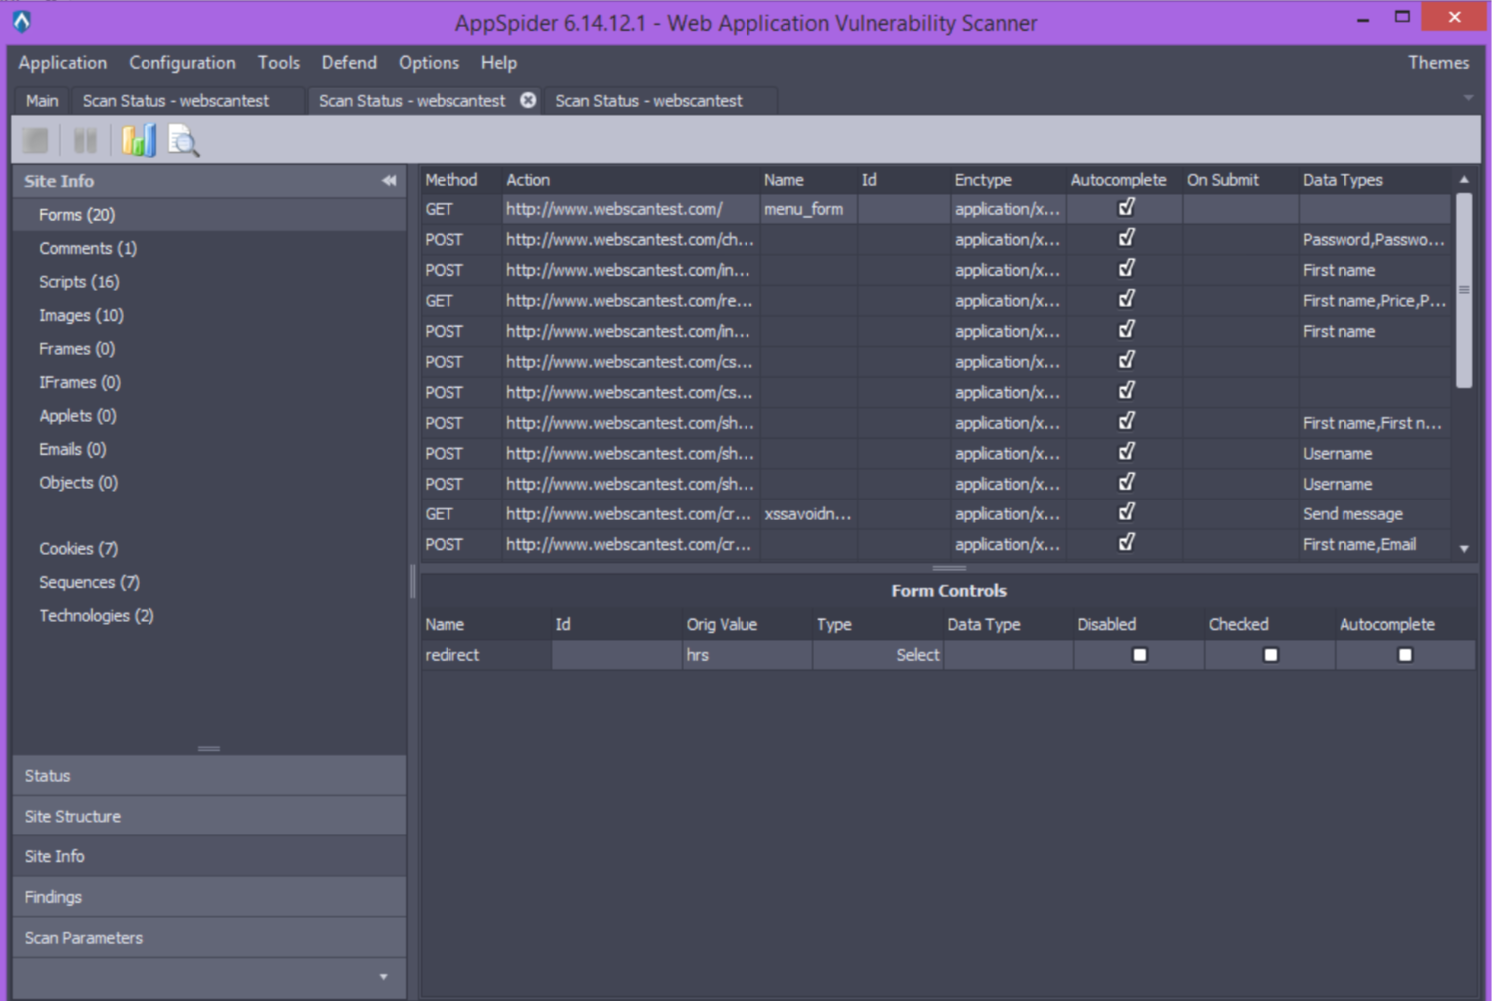The width and height of the screenshot is (1493, 1001).
Task: Toggle Autocomplete checkbox in First name,Email row
Action: click(x=1126, y=544)
